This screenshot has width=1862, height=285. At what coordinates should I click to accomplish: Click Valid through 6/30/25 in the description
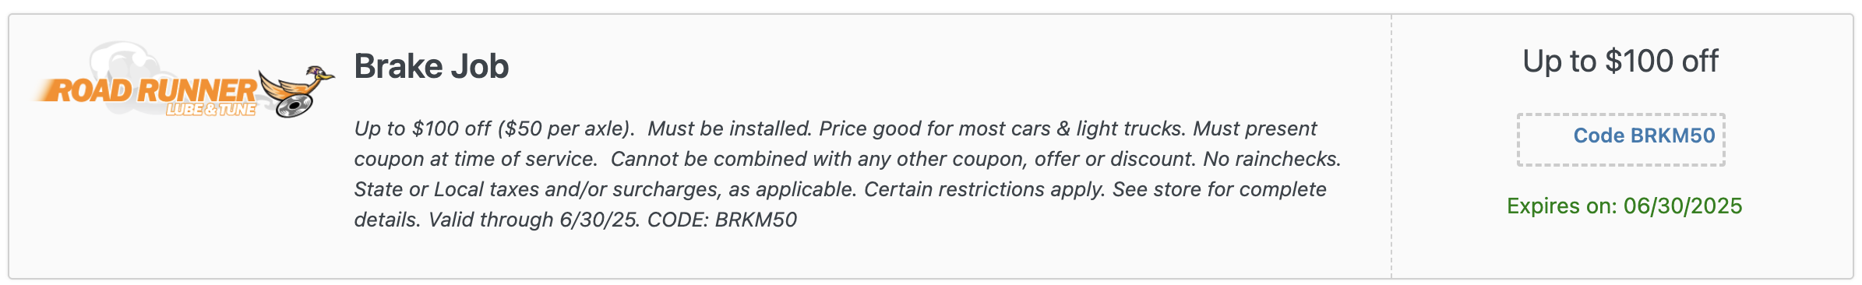534,220
